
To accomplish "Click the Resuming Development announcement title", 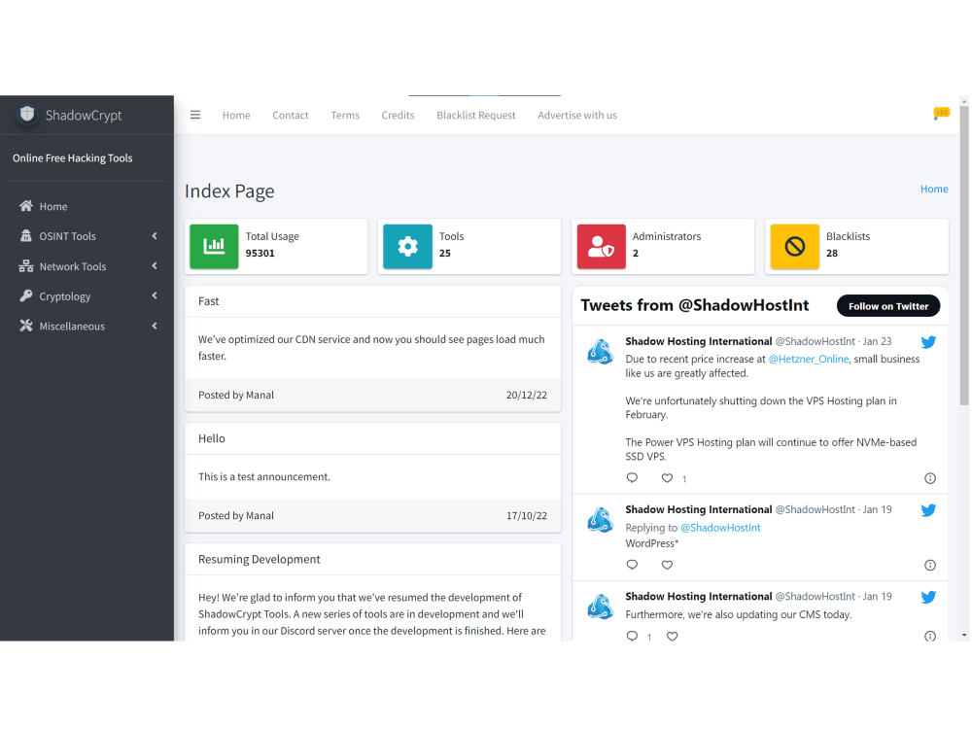I will pos(260,559).
